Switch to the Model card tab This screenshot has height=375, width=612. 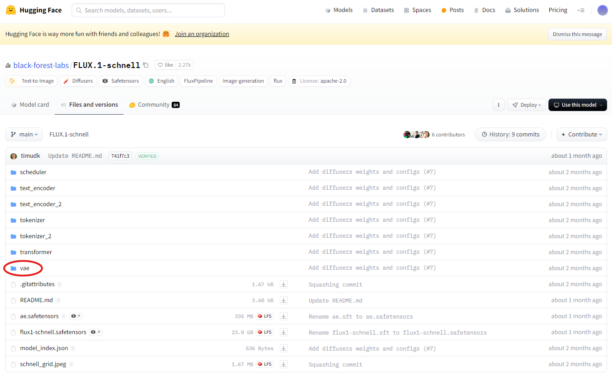pyautogui.click(x=30, y=105)
